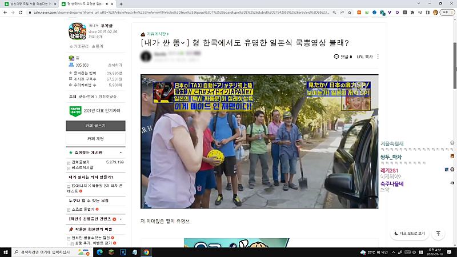Screen dimensions: 457x257
Task: Click the scroll-to-top arrow button
Action: 438,234
